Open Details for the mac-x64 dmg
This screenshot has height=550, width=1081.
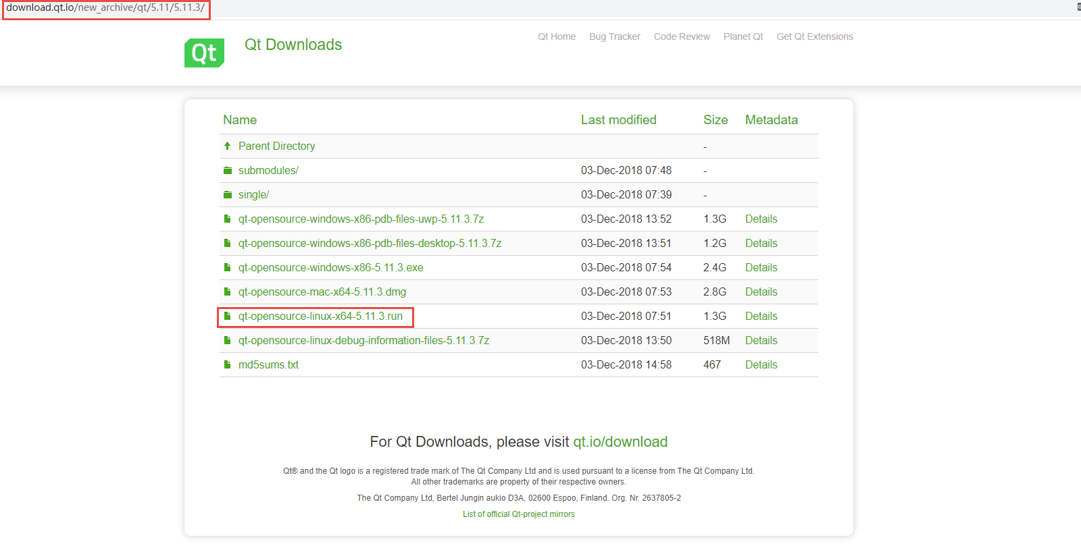click(761, 292)
